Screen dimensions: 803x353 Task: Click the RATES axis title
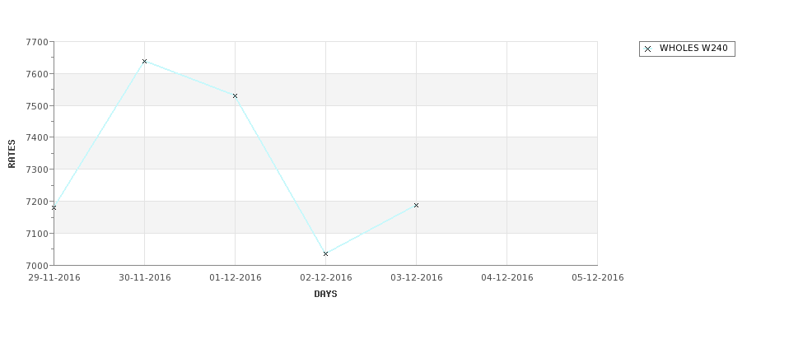(12, 154)
